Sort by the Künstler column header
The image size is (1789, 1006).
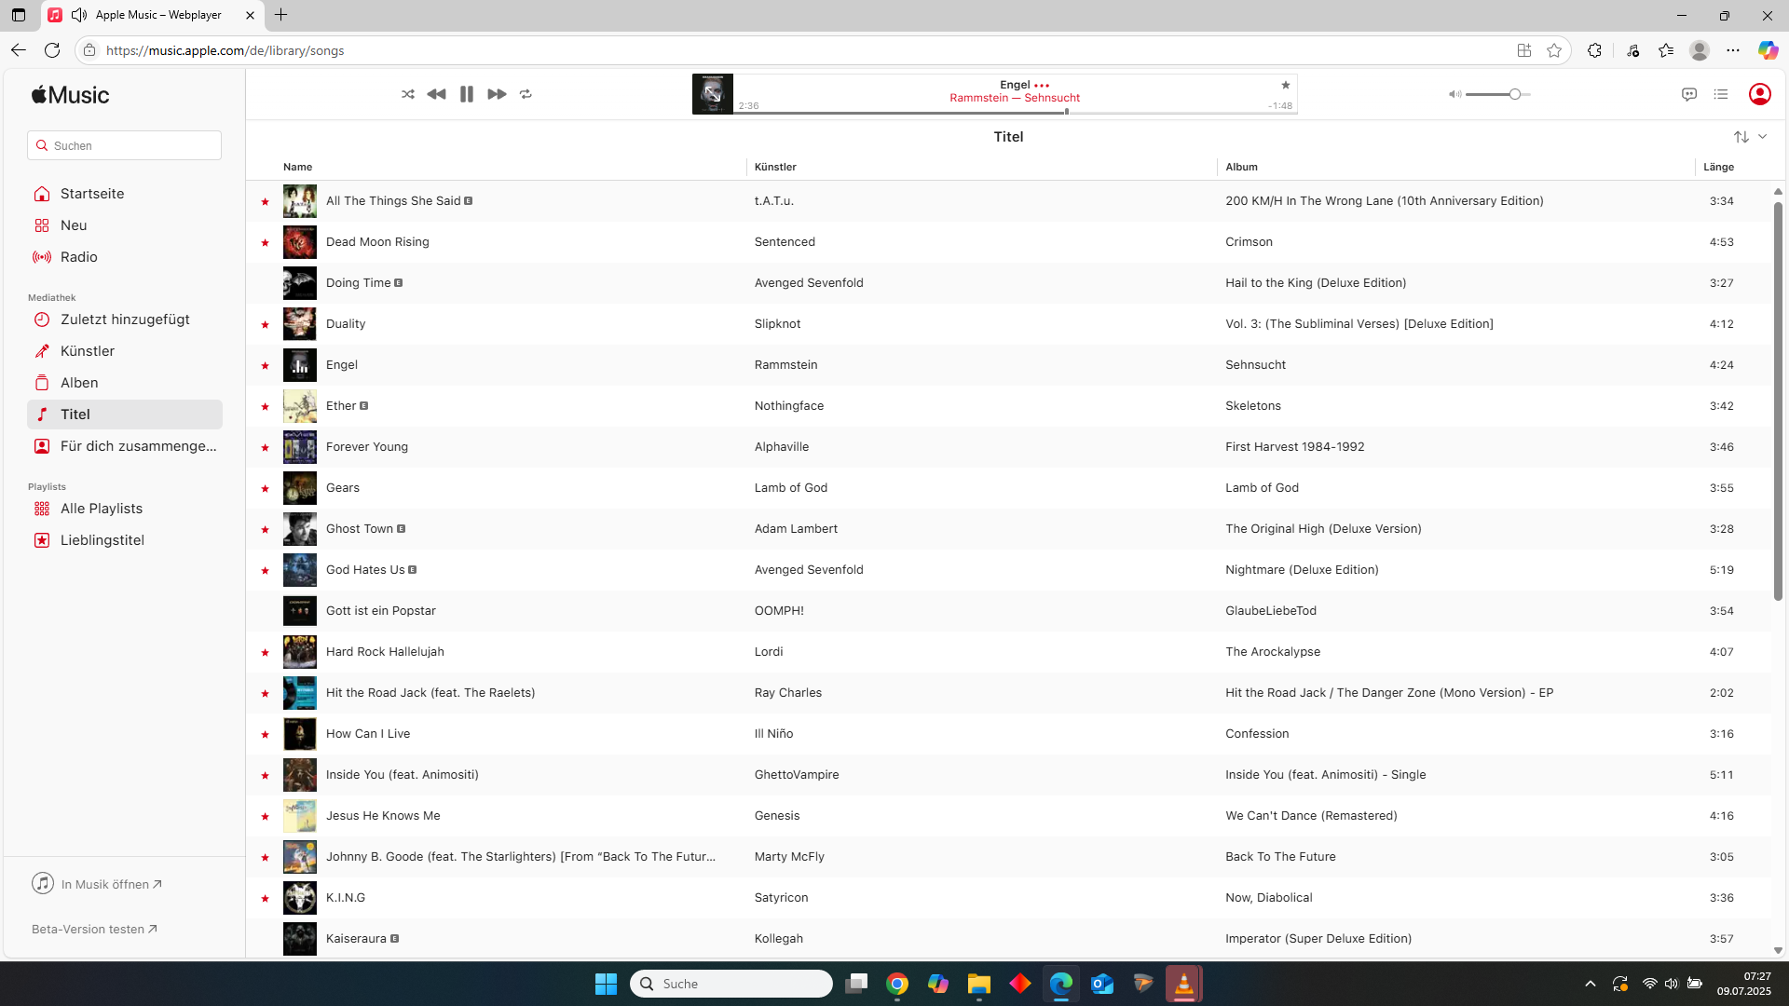[x=775, y=167]
